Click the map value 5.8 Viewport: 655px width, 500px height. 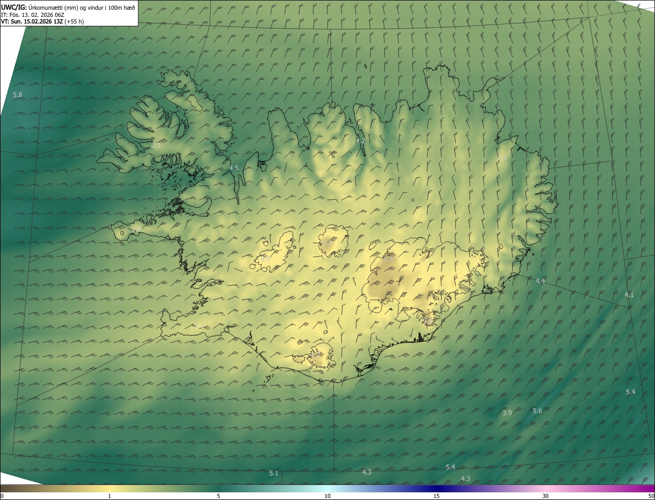[x=17, y=95]
